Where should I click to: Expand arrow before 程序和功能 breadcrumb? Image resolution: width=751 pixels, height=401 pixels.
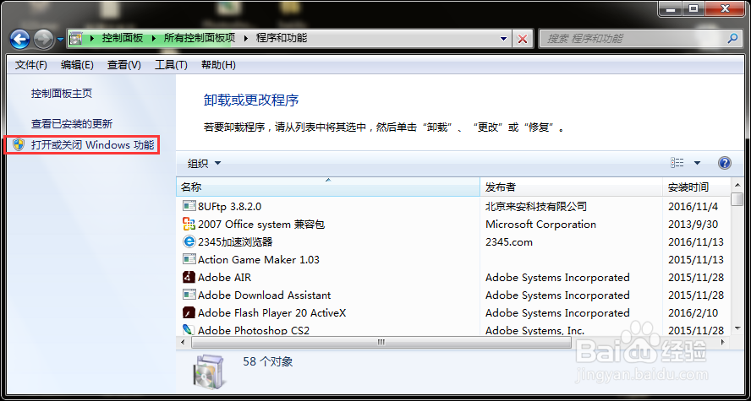pyautogui.click(x=246, y=38)
